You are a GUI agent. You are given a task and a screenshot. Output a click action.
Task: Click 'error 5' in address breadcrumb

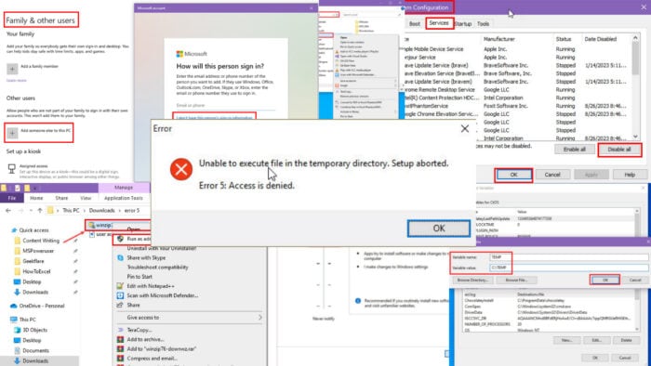[x=132, y=211]
